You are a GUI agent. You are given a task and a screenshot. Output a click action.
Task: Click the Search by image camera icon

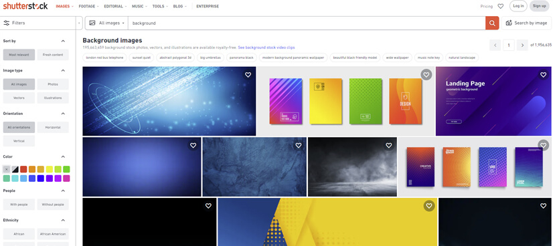click(x=509, y=23)
